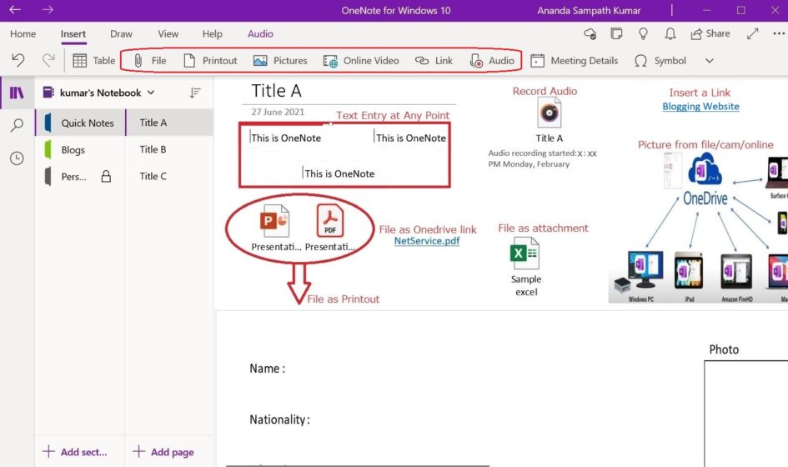Open page Title C
This screenshot has height=467, width=788.
[169, 177]
